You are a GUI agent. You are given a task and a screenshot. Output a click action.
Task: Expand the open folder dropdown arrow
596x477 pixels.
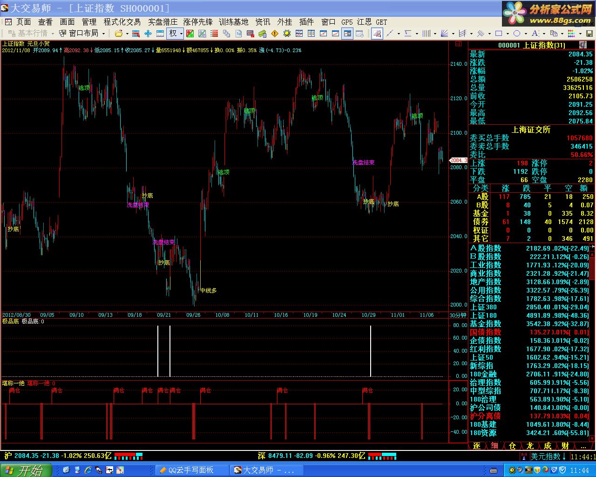127,34
